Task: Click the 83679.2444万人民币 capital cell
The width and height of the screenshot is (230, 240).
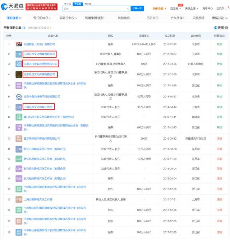Action: [144, 44]
